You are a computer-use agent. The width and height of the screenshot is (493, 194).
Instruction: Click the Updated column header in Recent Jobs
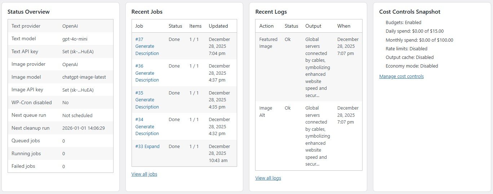218,26
